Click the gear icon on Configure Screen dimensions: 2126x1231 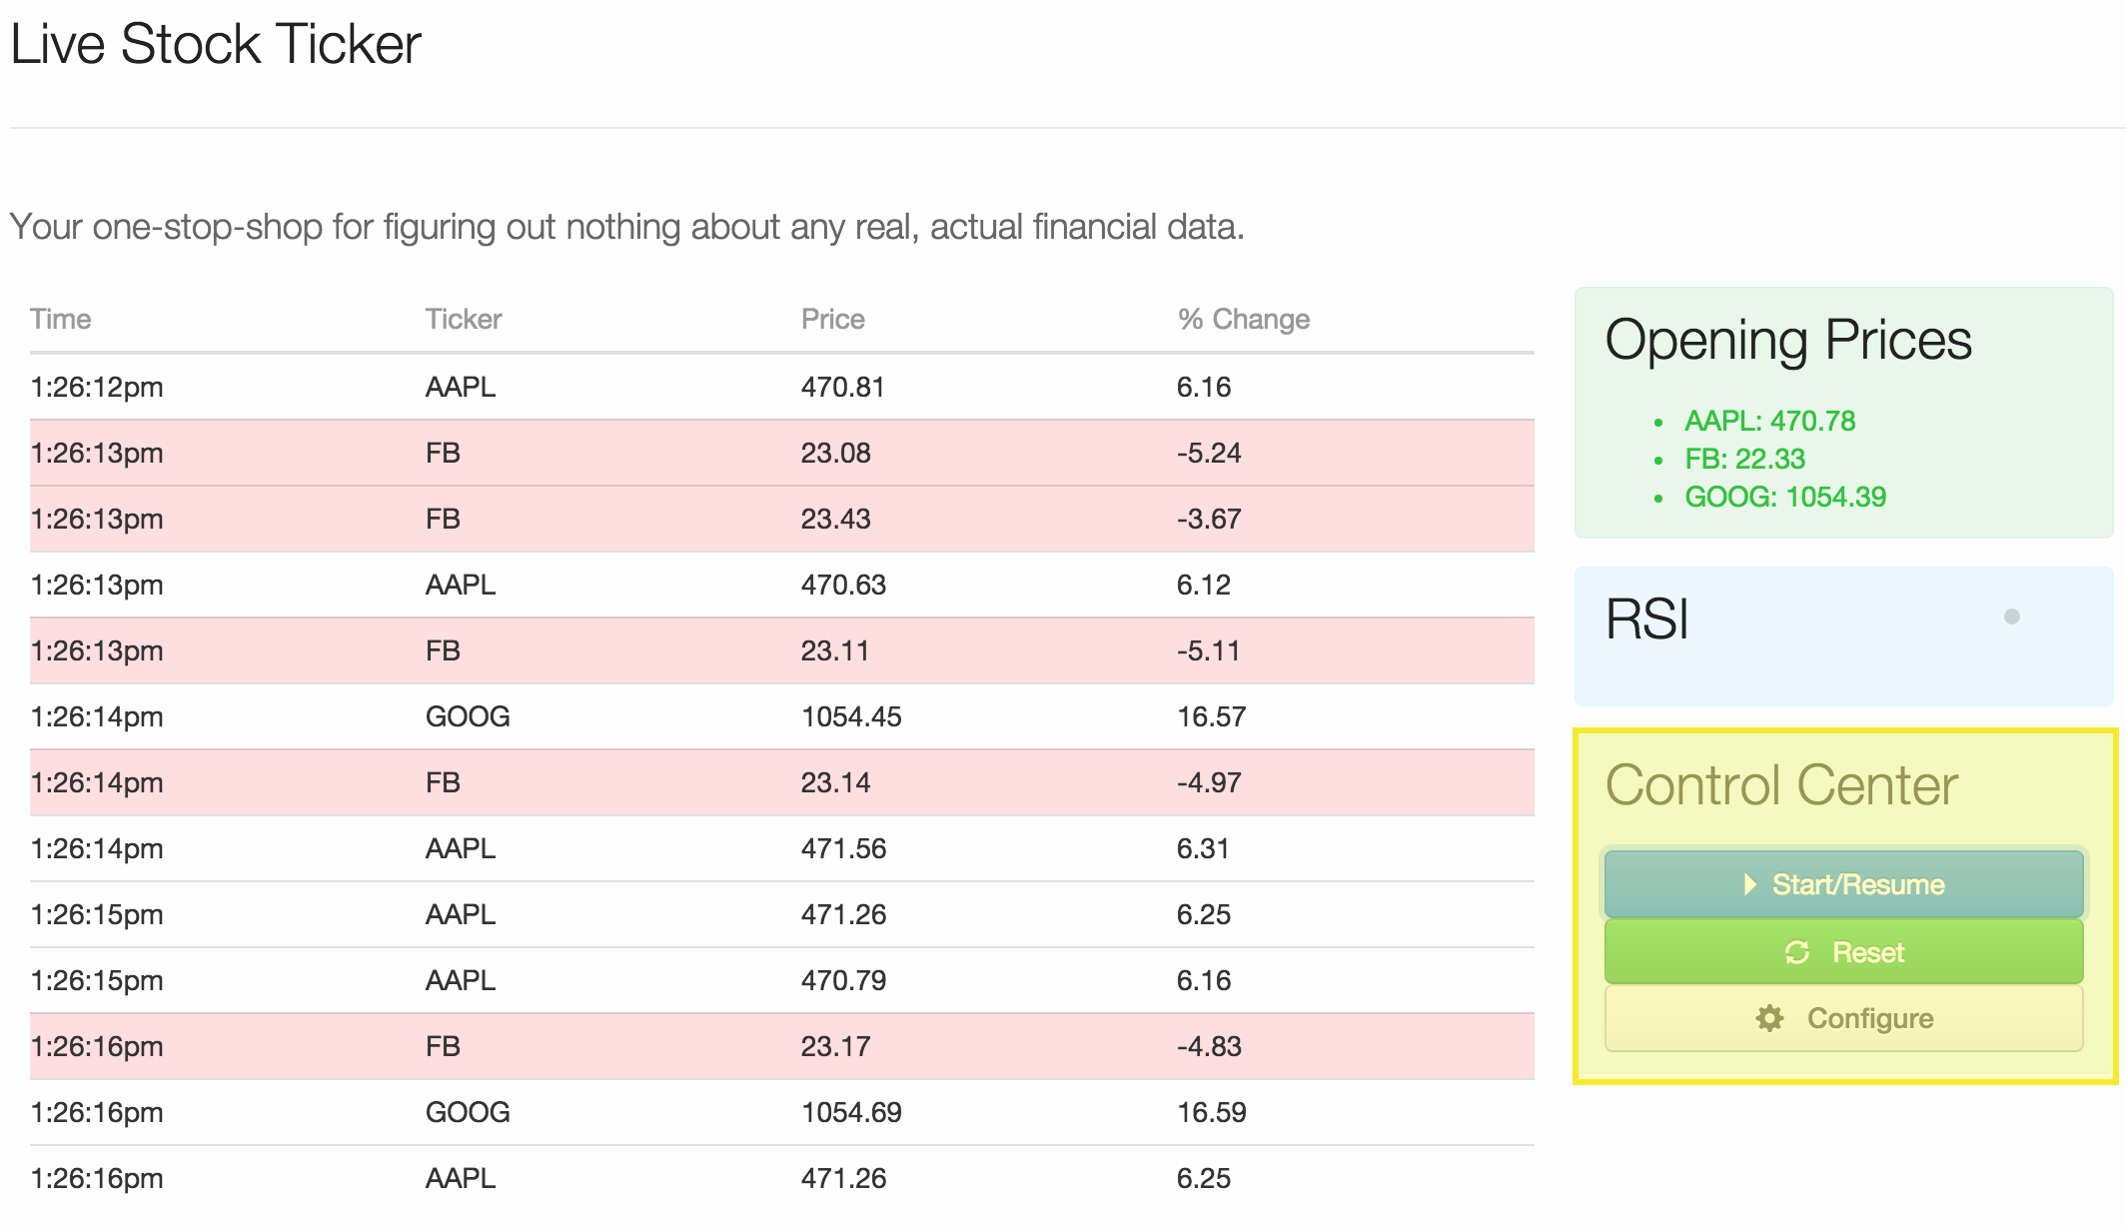click(x=1770, y=1018)
